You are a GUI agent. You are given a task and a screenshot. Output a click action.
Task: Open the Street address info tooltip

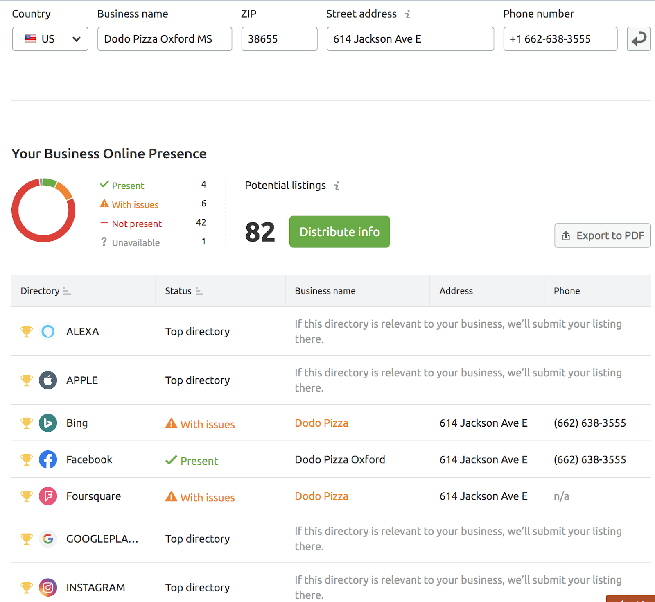coord(407,14)
